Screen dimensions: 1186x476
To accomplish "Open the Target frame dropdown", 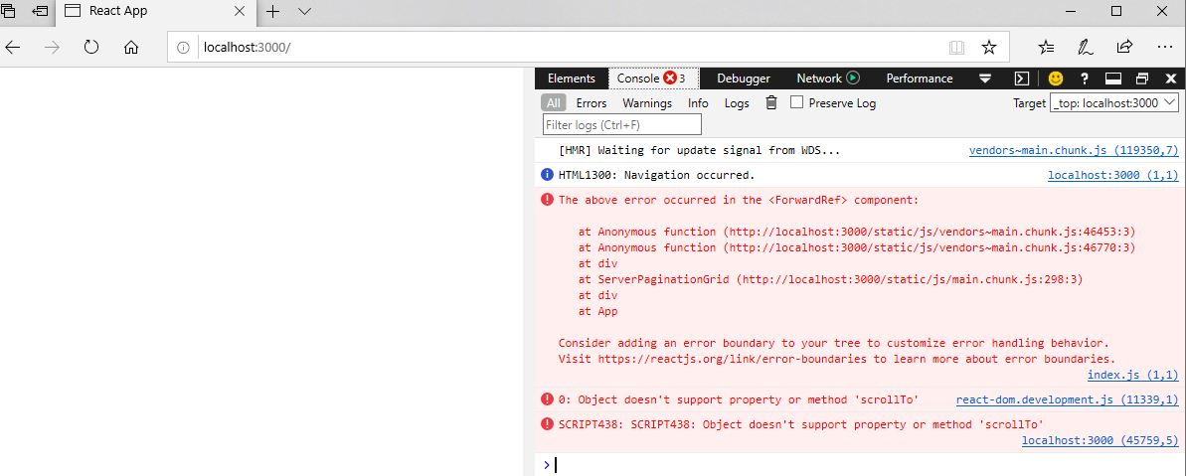I will (1114, 102).
